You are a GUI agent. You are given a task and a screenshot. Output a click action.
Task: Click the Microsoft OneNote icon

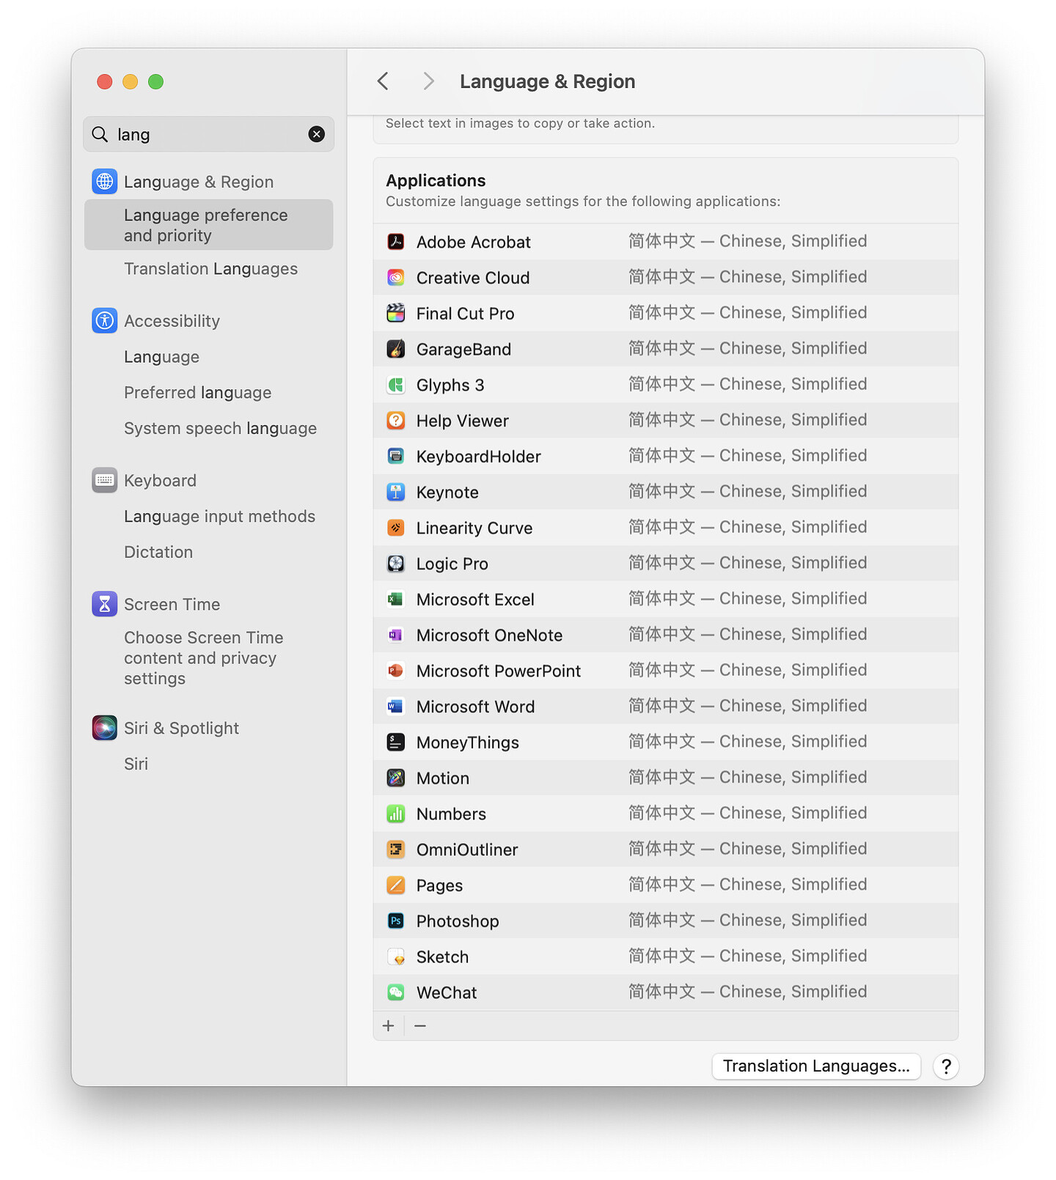coord(396,635)
